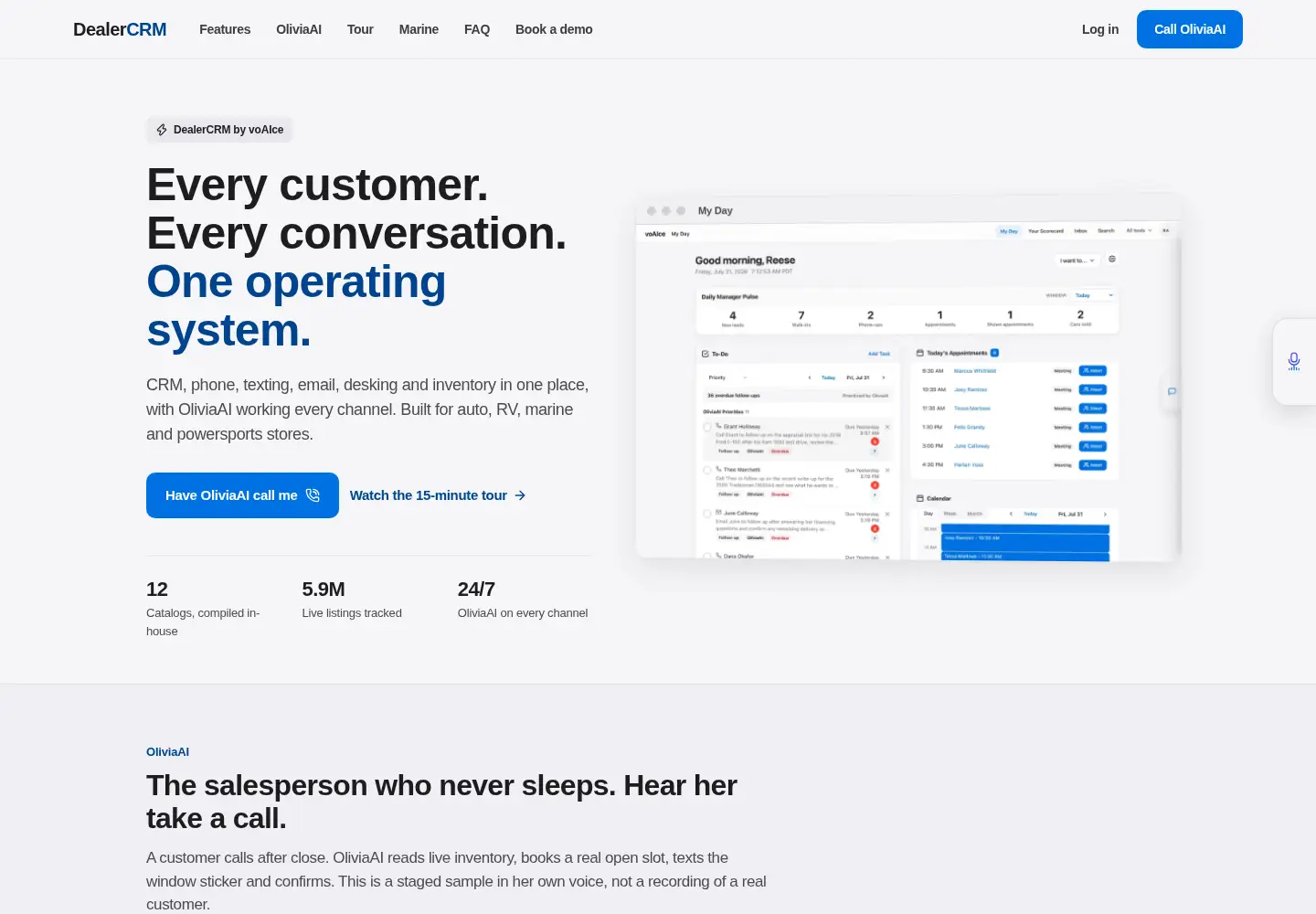Click Have OliviaAI call me
This screenshot has width=1316, height=914.
(242, 495)
